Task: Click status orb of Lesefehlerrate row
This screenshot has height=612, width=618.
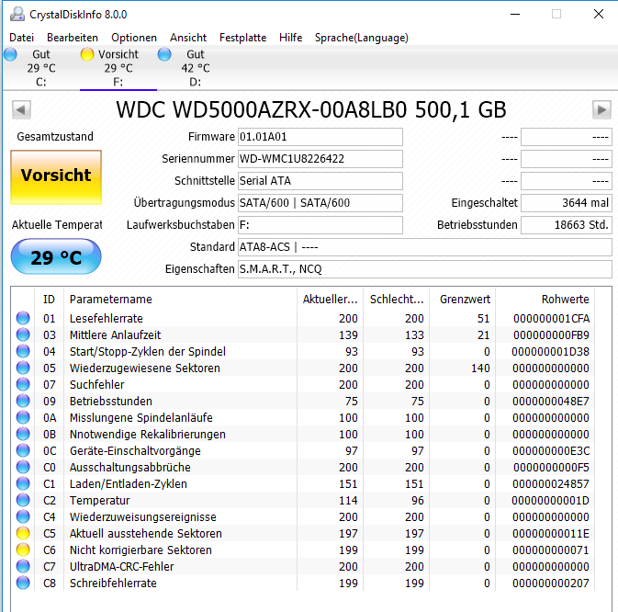Action: tap(23, 318)
